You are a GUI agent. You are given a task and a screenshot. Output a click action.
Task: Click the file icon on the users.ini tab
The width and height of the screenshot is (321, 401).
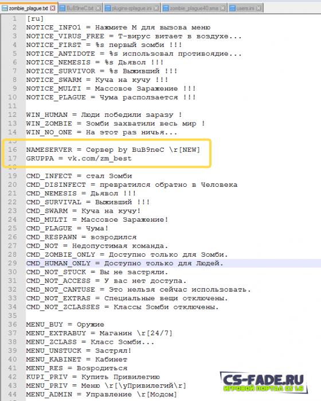pyautogui.click(x=232, y=8)
